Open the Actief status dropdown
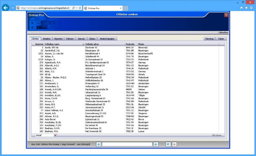 click(x=55, y=135)
